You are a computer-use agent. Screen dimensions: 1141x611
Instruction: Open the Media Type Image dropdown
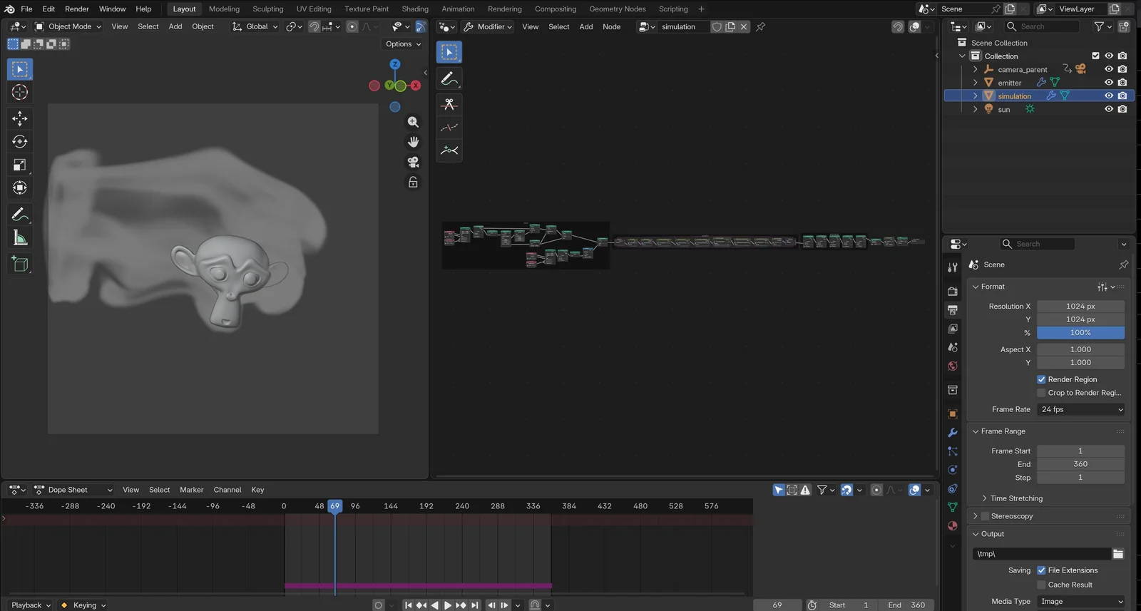click(x=1080, y=602)
